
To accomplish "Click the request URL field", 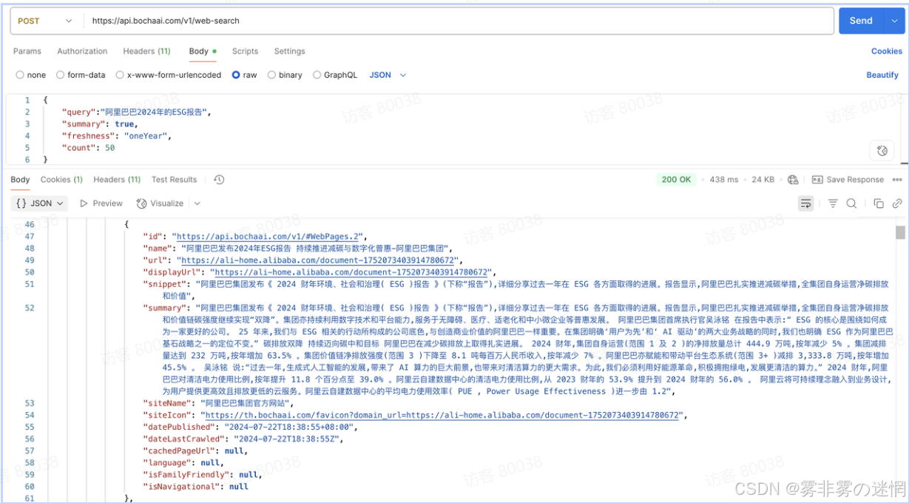I will [457, 21].
